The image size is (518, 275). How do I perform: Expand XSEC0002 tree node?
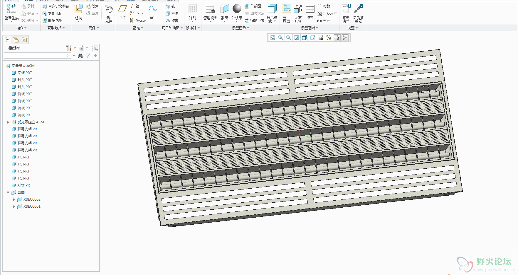coord(14,199)
